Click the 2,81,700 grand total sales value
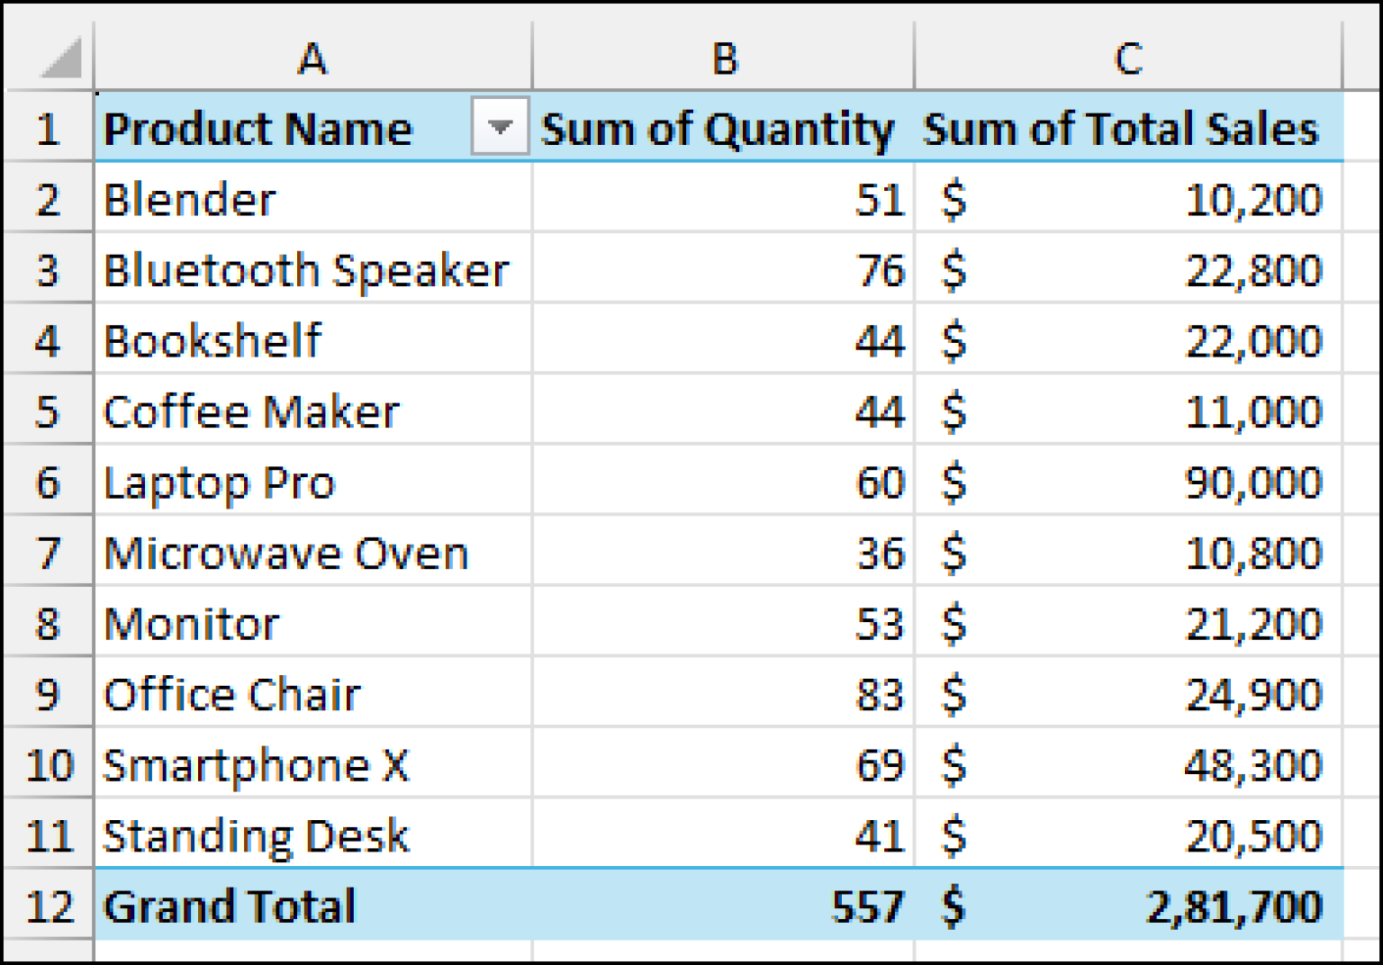Screen dimensions: 1383x965 1234,906
